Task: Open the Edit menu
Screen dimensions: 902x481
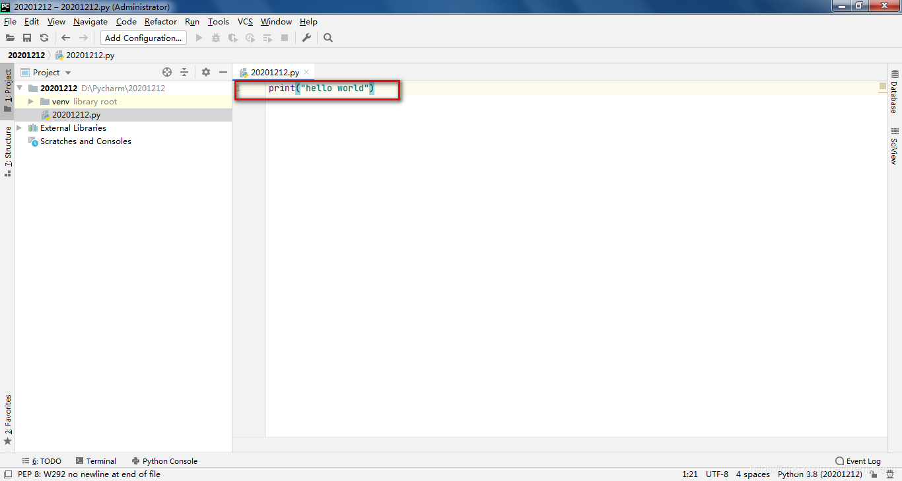Action: tap(32, 22)
